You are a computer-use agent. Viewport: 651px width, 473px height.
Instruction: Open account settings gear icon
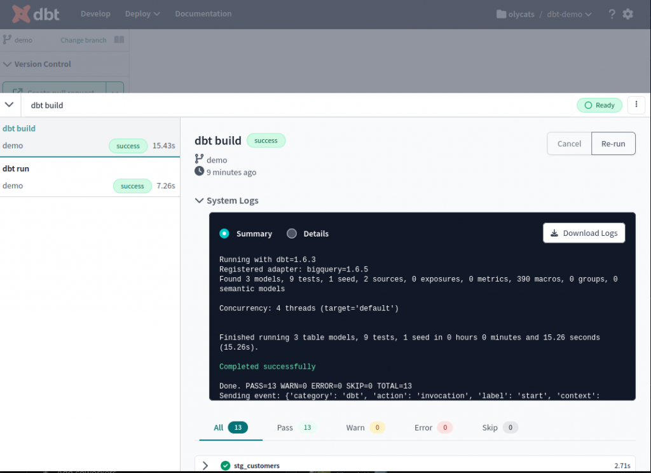tap(627, 14)
